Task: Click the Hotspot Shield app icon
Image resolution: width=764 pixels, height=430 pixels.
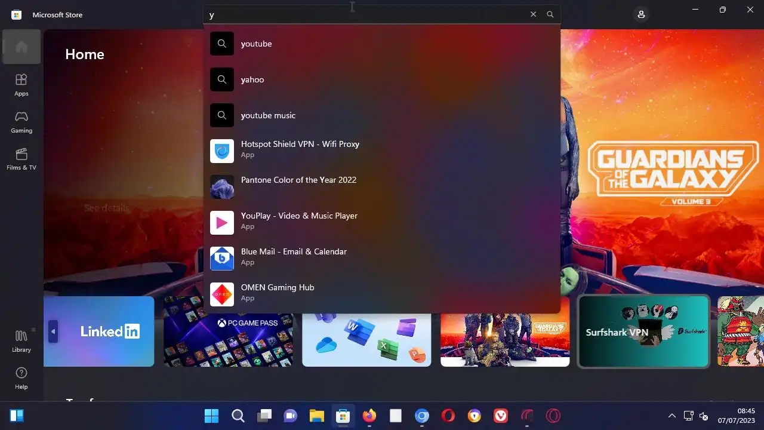Action: pos(222,151)
